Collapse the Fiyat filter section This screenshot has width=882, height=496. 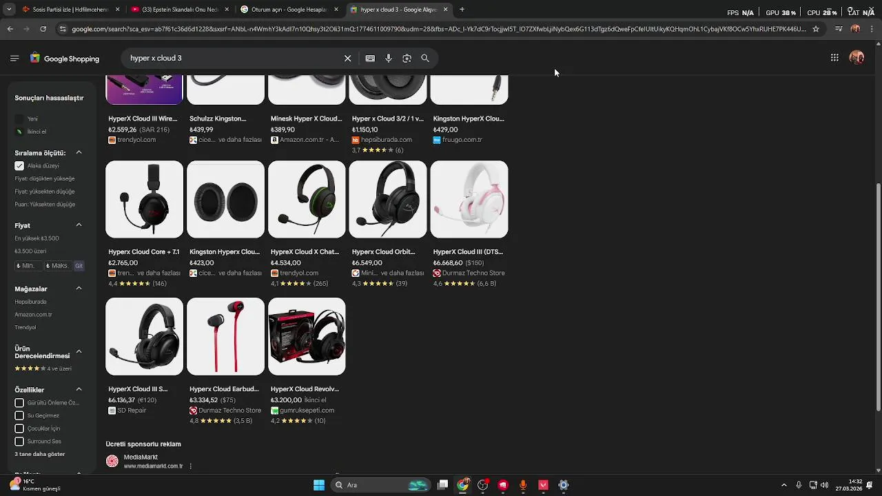coord(79,225)
